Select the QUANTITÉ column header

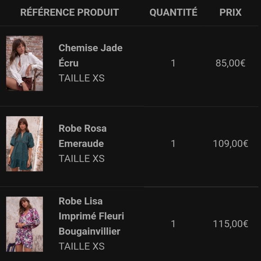(x=173, y=12)
